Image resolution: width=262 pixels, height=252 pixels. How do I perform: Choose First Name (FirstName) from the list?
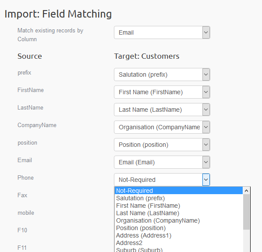click(179, 206)
